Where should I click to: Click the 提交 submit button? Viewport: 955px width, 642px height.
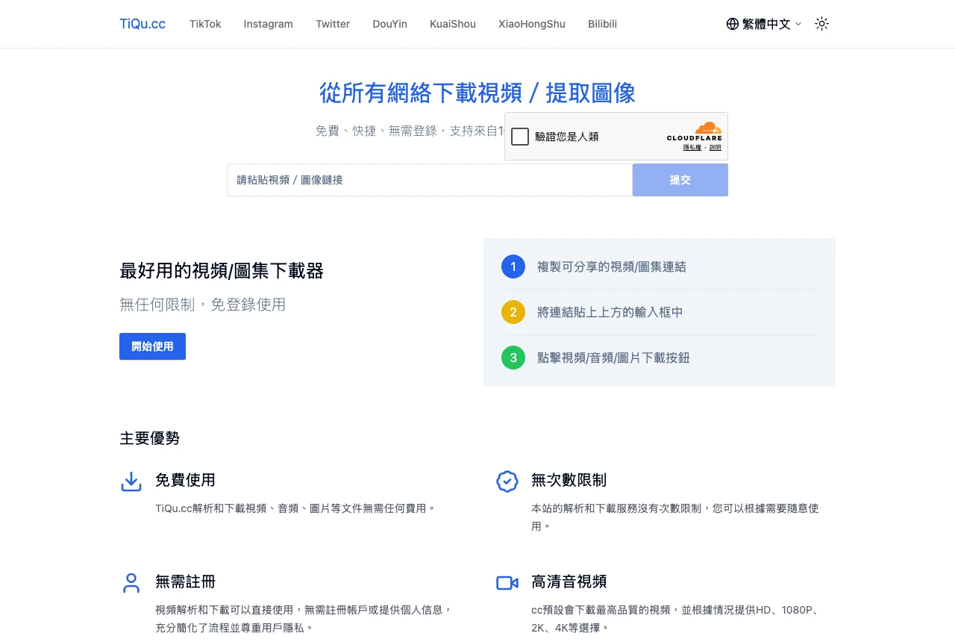[680, 180]
